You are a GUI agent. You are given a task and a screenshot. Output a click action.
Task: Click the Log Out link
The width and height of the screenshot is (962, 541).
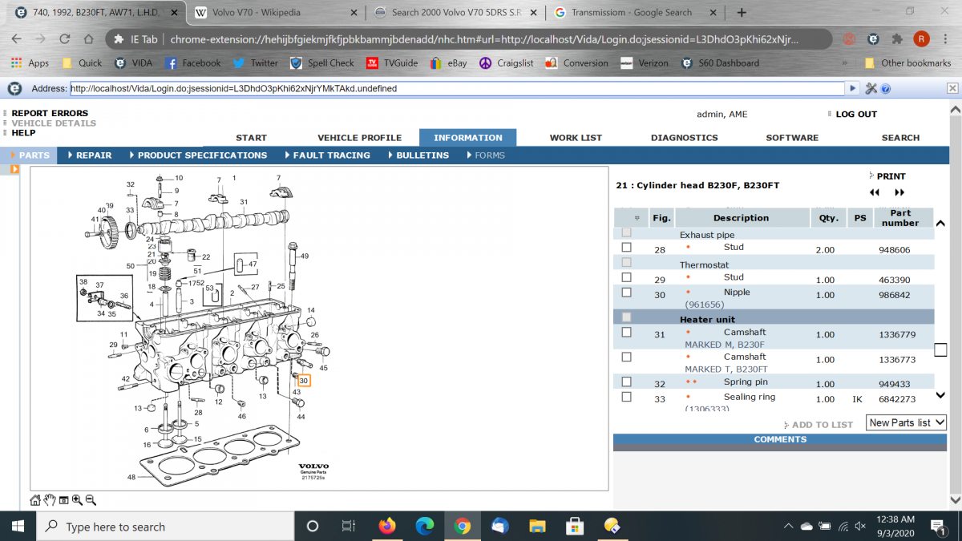click(855, 115)
